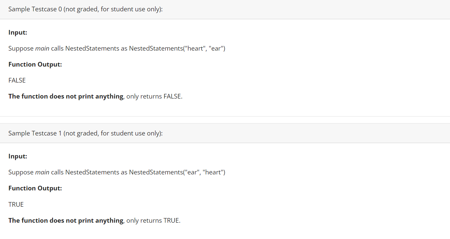Click italic word main in Testcase 1
Image resolution: width=450 pixels, height=239 pixels.
42,172
